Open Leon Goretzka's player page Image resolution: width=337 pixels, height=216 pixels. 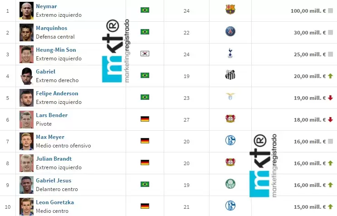coord(55,202)
